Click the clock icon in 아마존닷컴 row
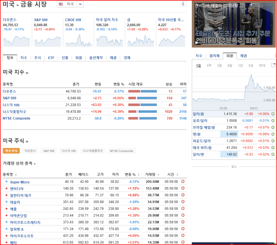 [183, 215]
